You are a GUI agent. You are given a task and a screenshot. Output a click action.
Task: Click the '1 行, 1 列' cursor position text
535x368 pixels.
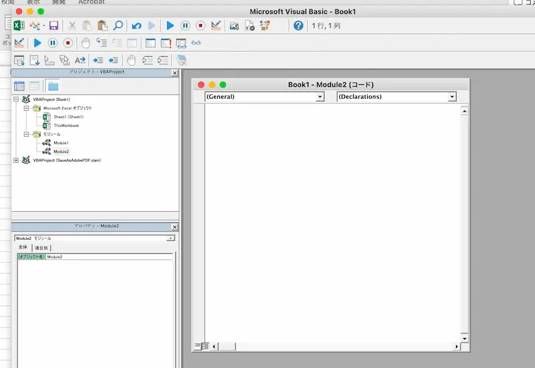tap(326, 26)
